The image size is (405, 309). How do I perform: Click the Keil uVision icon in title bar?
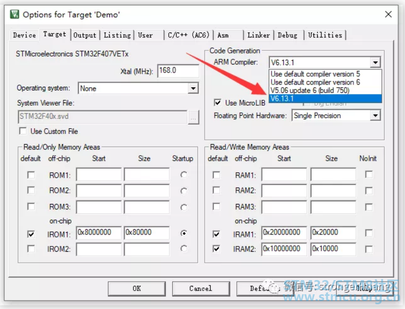pyautogui.click(x=15, y=14)
